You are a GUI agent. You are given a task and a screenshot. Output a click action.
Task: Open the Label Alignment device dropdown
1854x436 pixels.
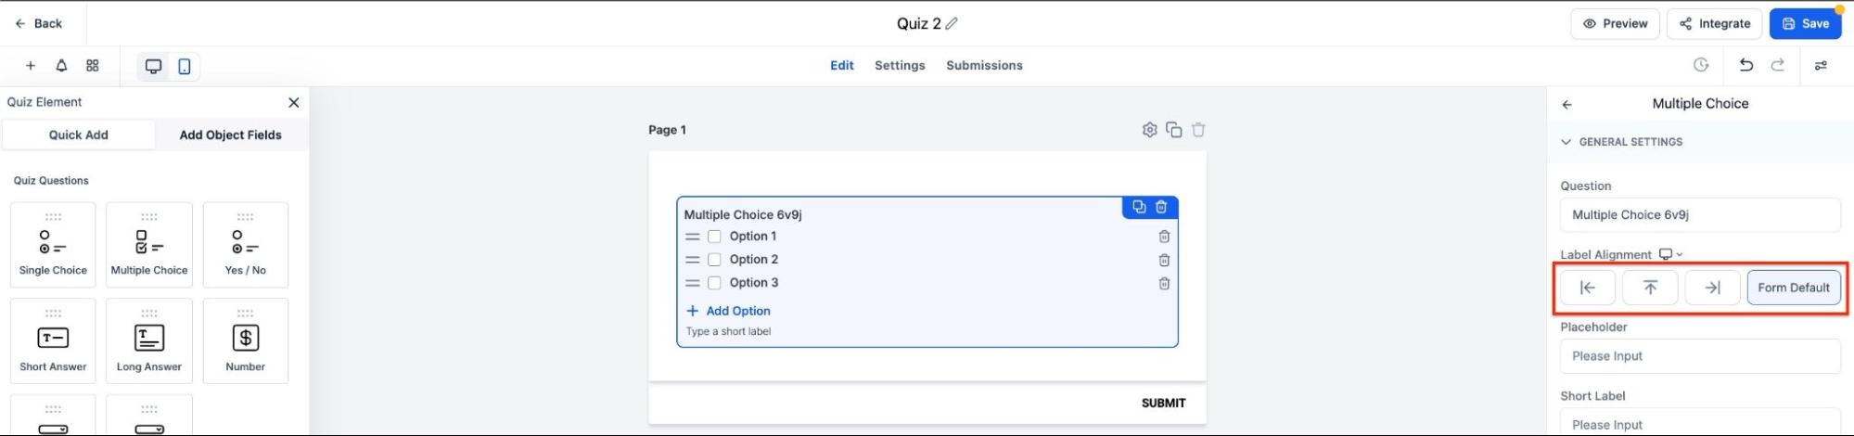(1670, 254)
